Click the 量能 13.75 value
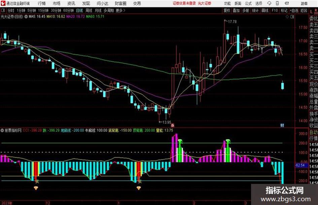 coord(165,130)
